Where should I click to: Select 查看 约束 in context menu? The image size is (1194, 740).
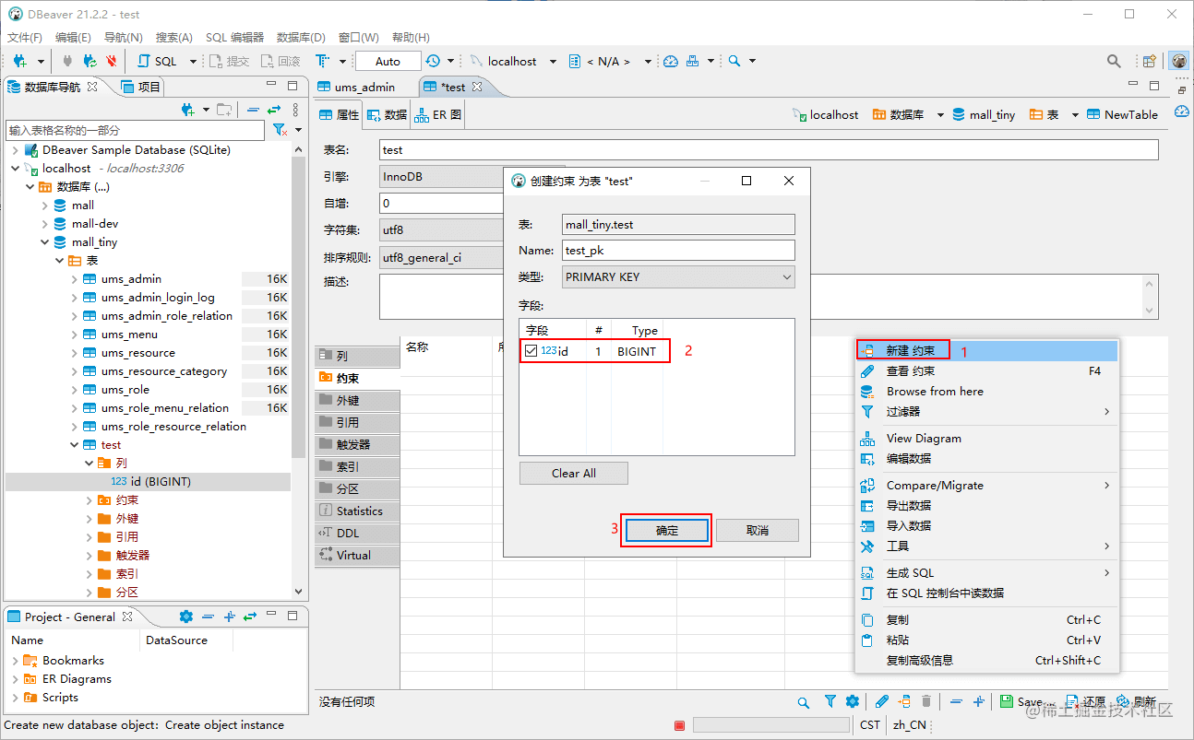pyautogui.click(x=987, y=370)
